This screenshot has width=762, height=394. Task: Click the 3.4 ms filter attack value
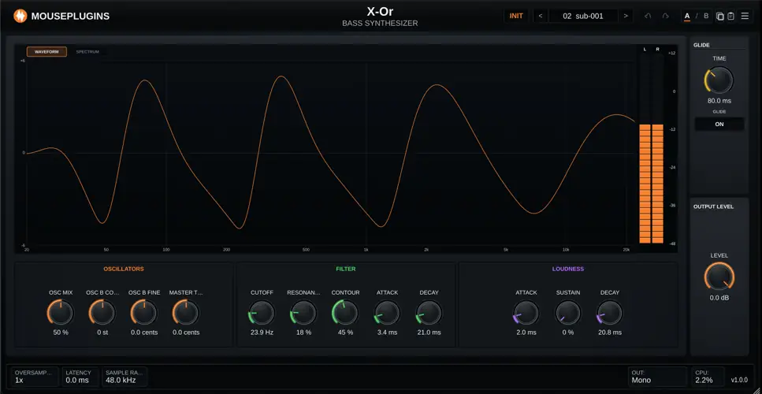[x=388, y=333]
